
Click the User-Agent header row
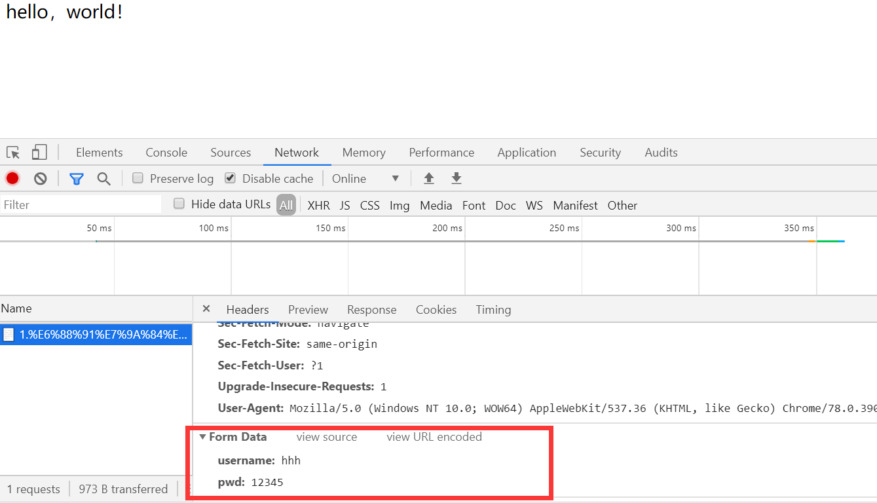[x=547, y=408]
